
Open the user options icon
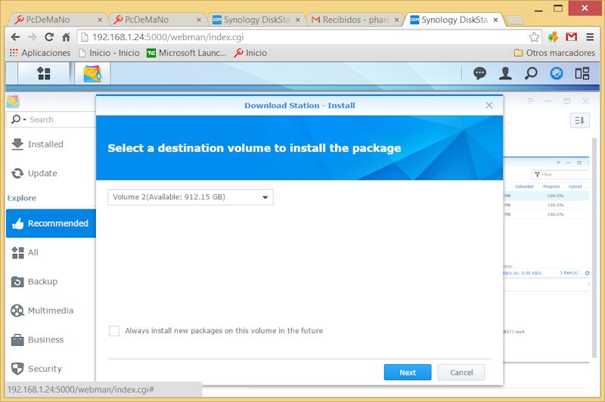tap(505, 73)
